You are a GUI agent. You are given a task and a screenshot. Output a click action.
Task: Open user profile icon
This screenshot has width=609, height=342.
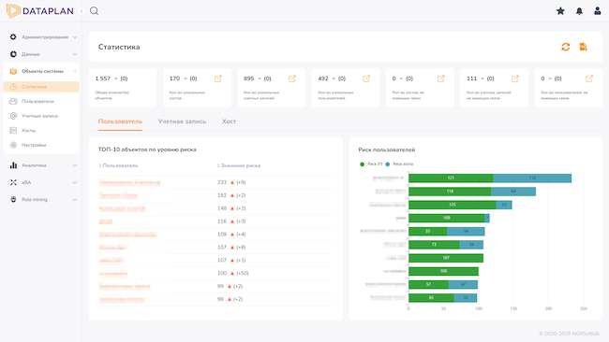click(598, 11)
